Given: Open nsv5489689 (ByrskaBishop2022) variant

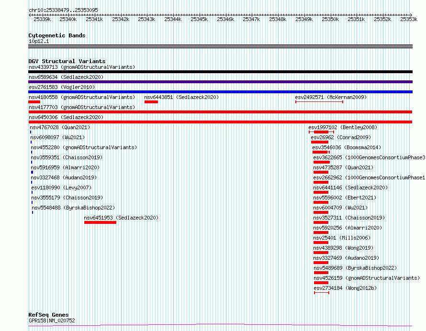Looking at the screenshot, I should (x=355, y=268).
